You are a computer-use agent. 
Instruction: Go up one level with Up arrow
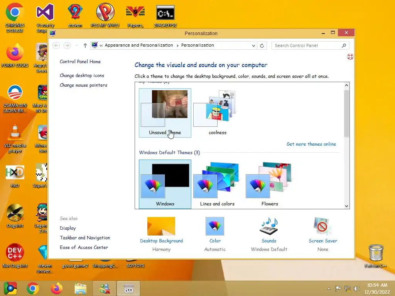[85, 45]
